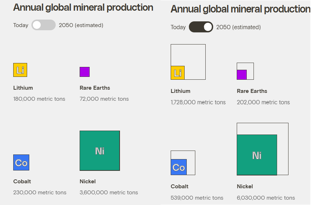The height and width of the screenshot is (205, 311).
Task: Click the purple square above 202,000 metric tons
Action: [242, 75]
